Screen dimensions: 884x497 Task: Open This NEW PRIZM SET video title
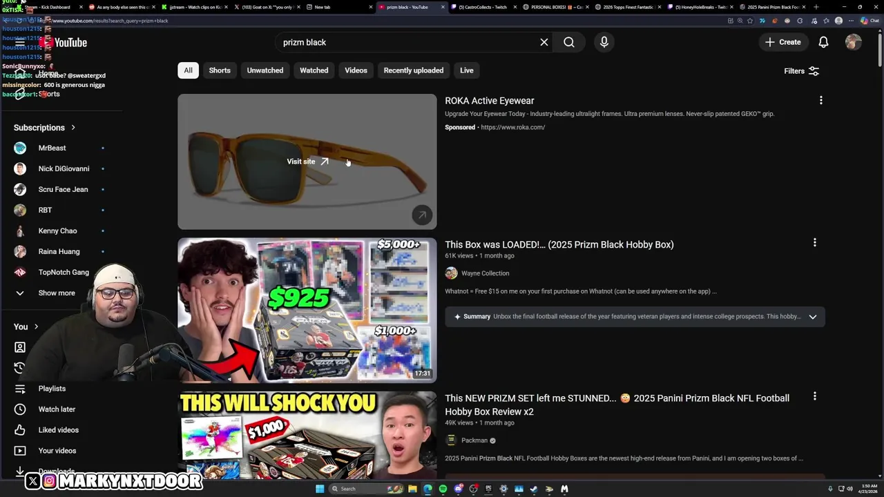click(617, 405)
